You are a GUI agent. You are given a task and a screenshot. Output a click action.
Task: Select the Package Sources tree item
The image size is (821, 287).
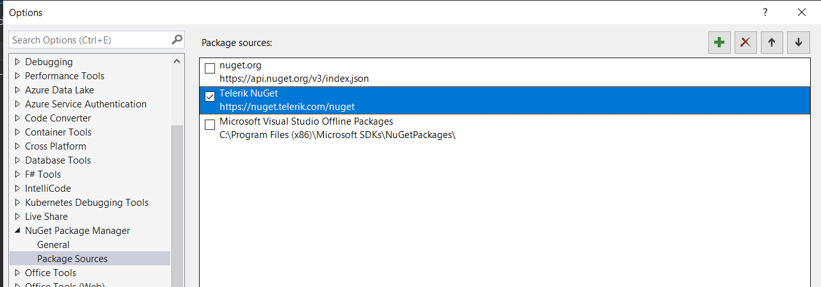(72, 259)
